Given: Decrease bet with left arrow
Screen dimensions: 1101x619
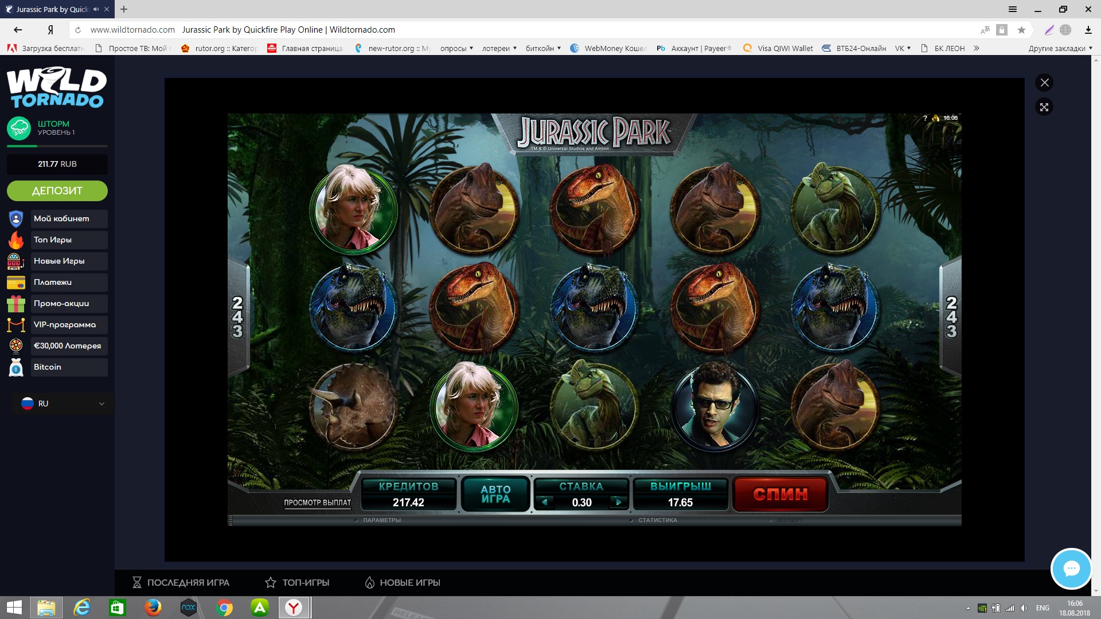Looking at the screenshot, I should click(545, 502).
